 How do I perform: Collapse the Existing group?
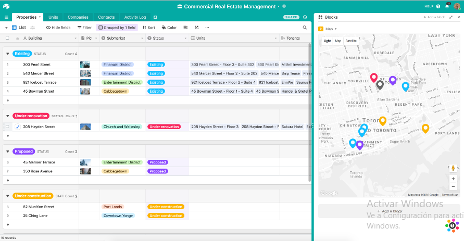coord(8,54)
